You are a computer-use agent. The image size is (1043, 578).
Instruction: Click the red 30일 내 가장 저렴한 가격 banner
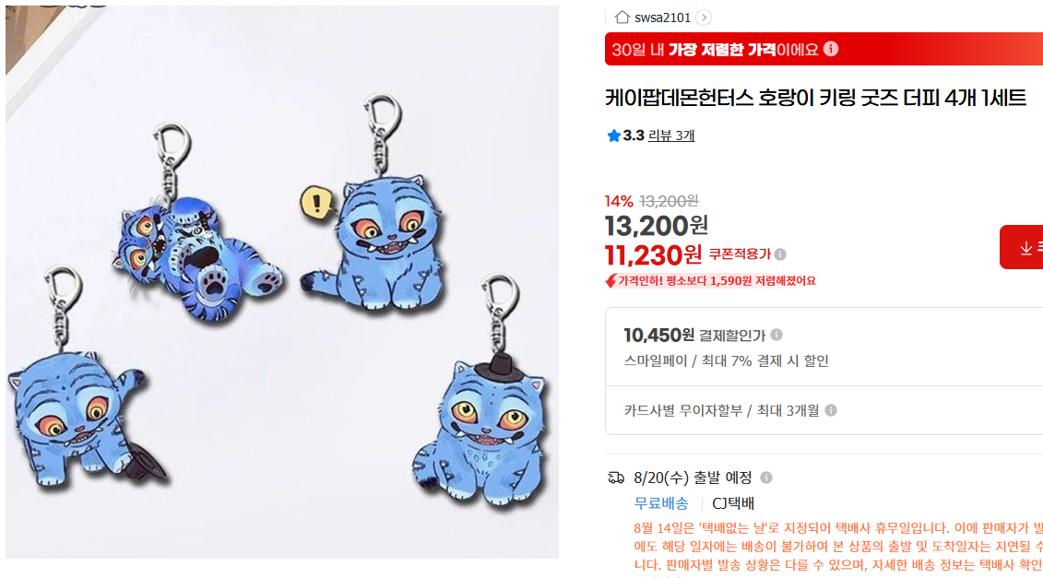[824, 49]
